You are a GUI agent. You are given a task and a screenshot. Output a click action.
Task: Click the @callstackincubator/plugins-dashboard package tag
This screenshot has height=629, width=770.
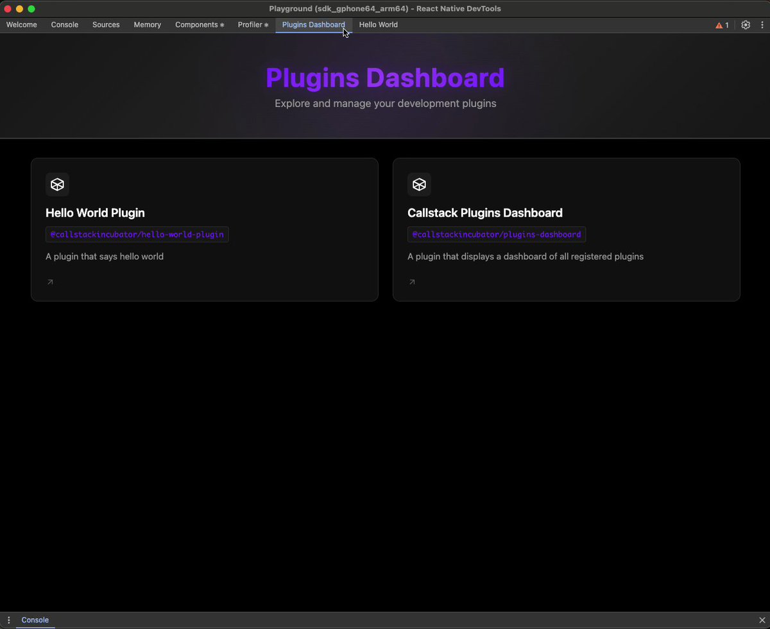[497, 235]
